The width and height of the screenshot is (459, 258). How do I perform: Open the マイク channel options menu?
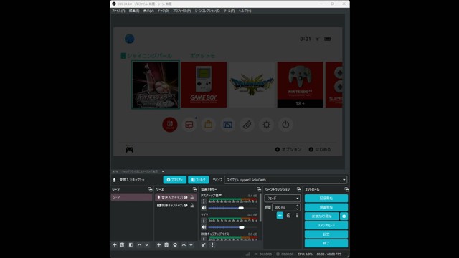[204, 221]
